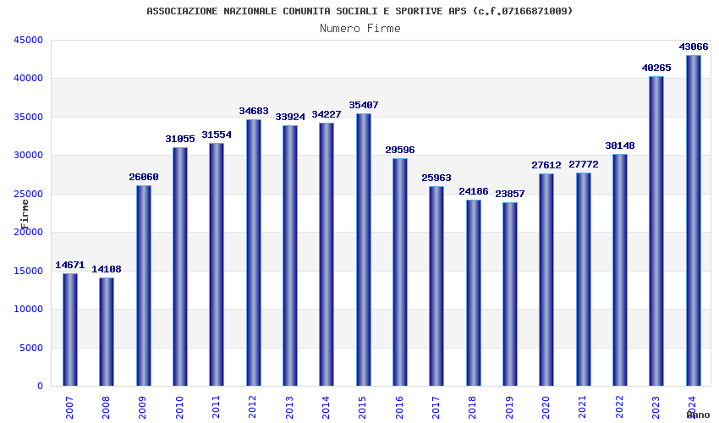The width and height of the screenshot is (719, 423).
Task: Click the x-axis year label 2010
Action: (179, 408)
